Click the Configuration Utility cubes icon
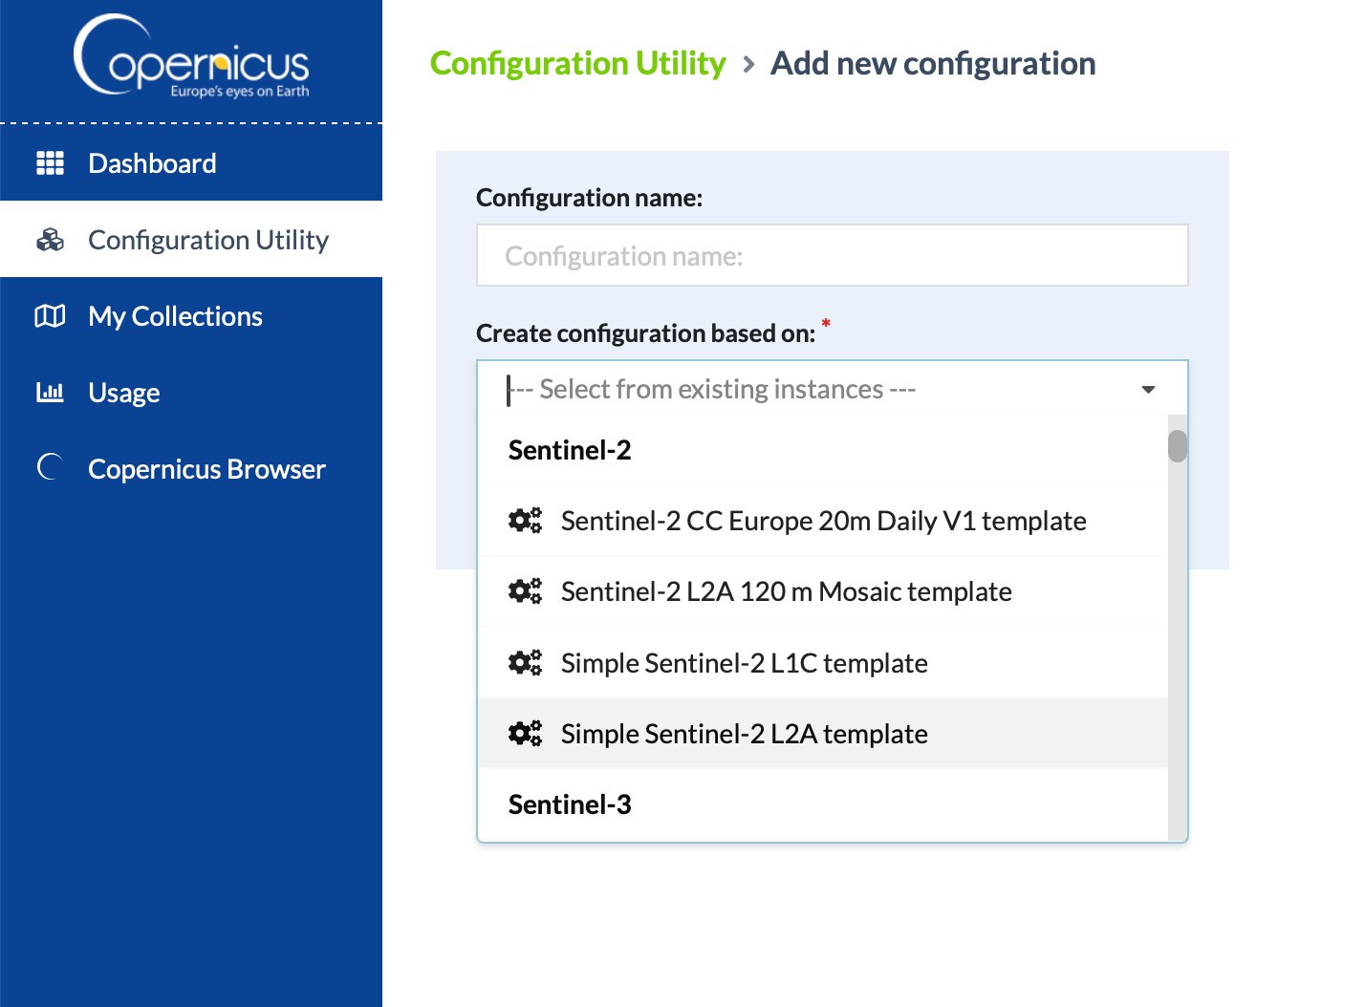 pyautogui.click(x=50, y=240)
